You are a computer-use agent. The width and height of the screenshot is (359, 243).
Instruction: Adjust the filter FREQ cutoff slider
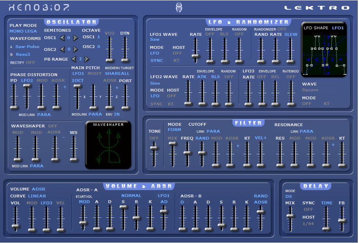[x=187, y=153]
